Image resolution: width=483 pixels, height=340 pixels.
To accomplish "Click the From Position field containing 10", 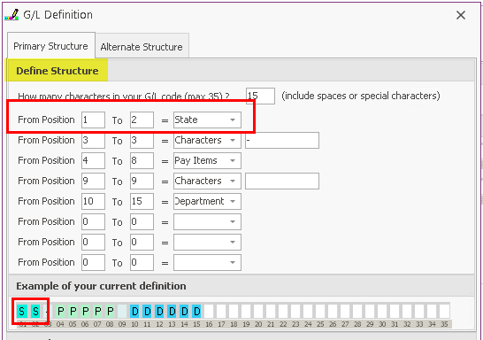I will [93, 201].
